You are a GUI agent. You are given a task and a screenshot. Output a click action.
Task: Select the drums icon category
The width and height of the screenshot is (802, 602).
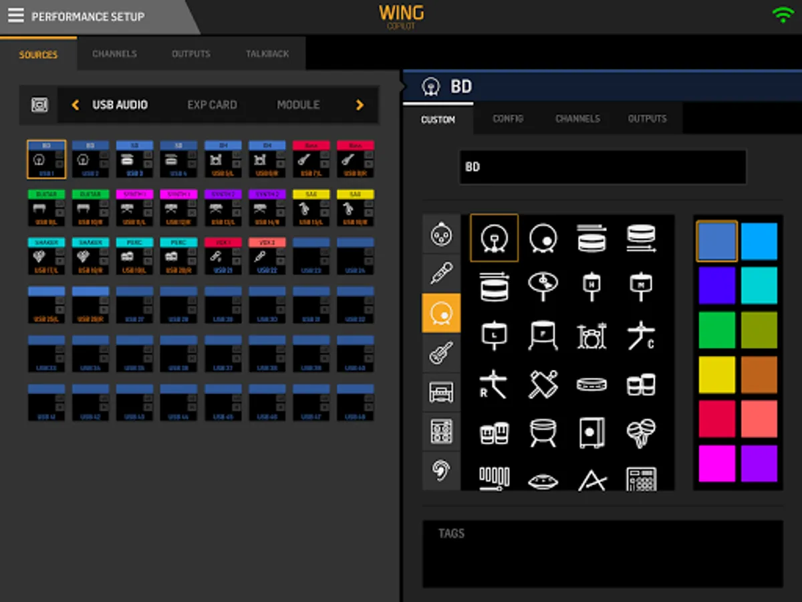(441, 313)
